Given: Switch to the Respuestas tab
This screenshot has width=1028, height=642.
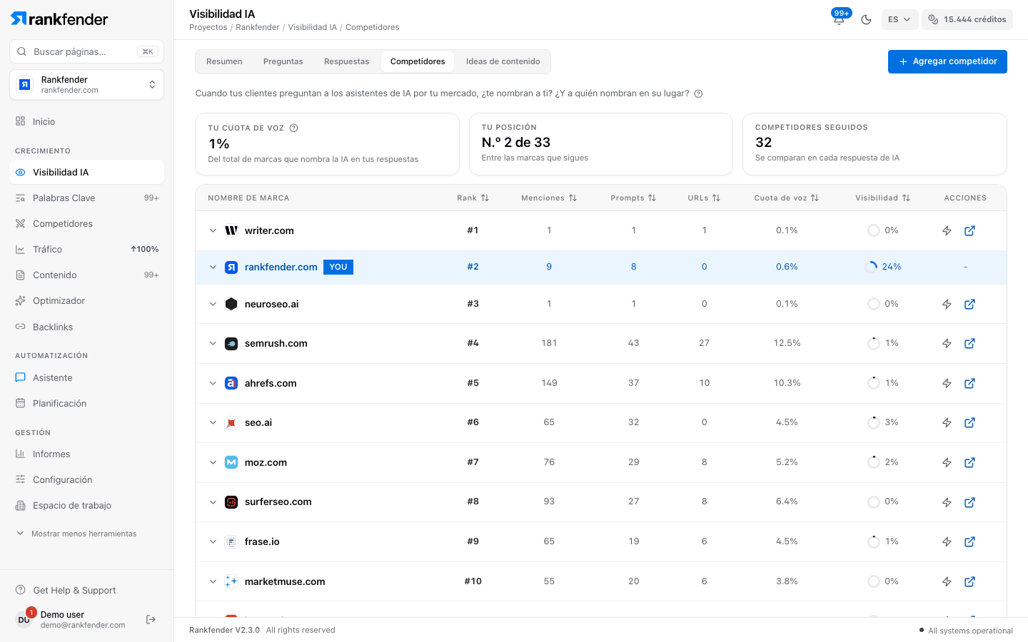Looking at the screenshot, I should [346, 61].
